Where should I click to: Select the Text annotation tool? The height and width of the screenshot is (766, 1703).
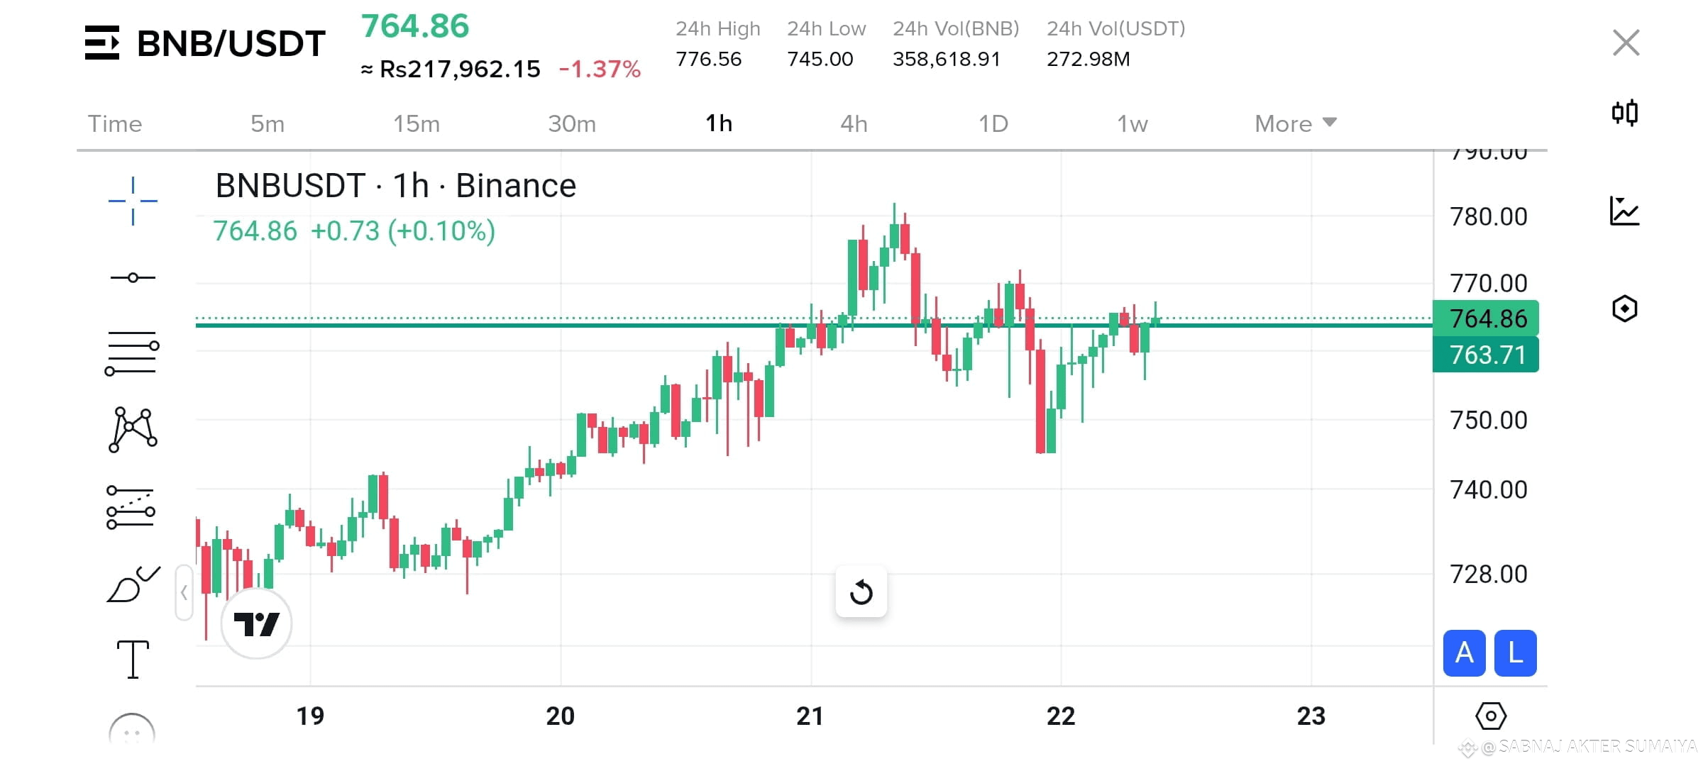tap(133, 659)
